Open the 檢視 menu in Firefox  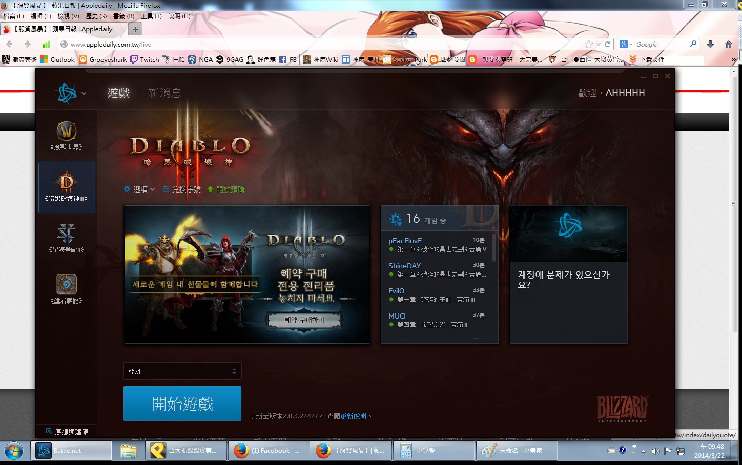68,16
